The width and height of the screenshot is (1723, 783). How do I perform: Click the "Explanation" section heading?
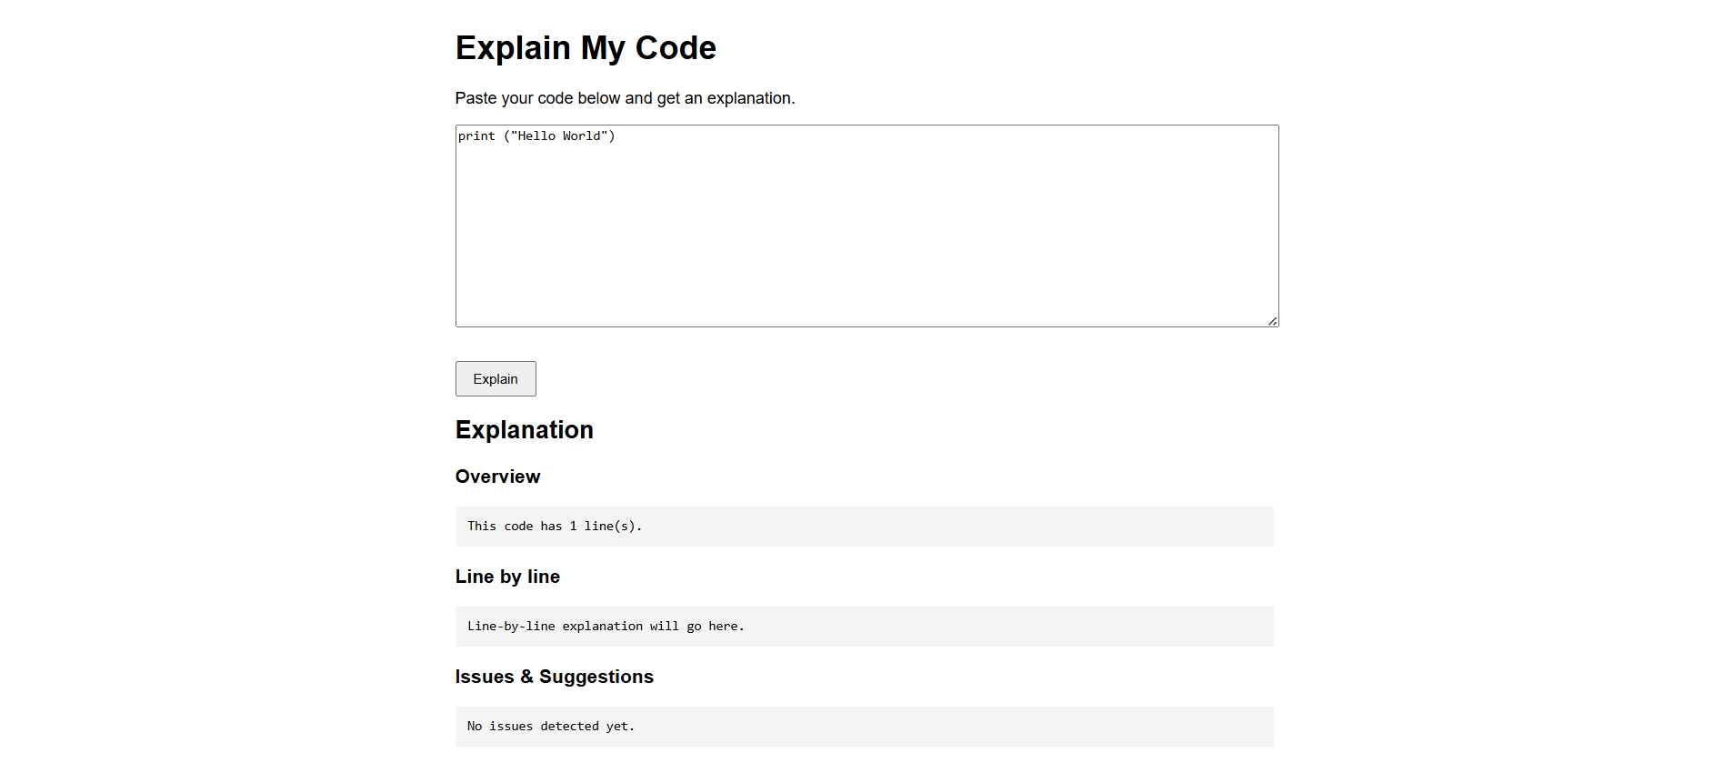(524, 430)
